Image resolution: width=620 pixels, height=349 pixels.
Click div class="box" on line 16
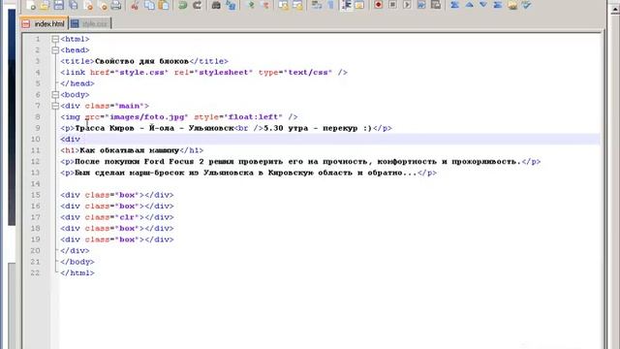click(117, 206)
